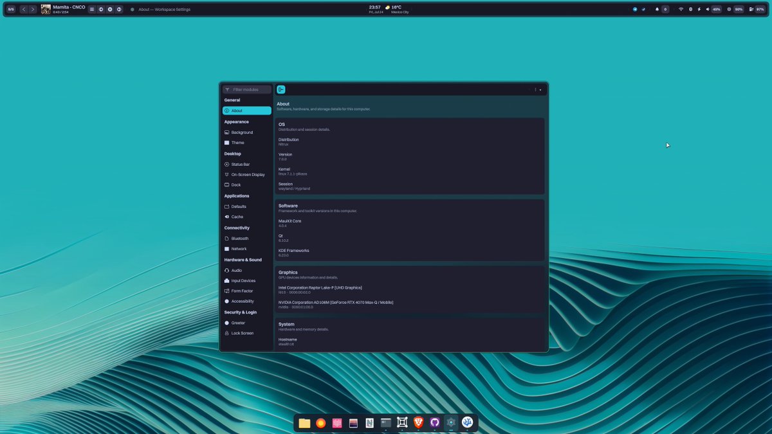Click the Distribution value Nitrux

coord(283,145)
